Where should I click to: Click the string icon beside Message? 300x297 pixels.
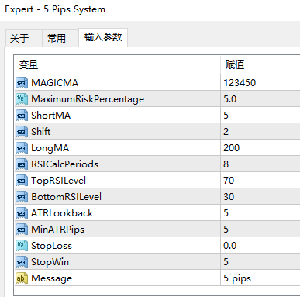pos(22,278)
